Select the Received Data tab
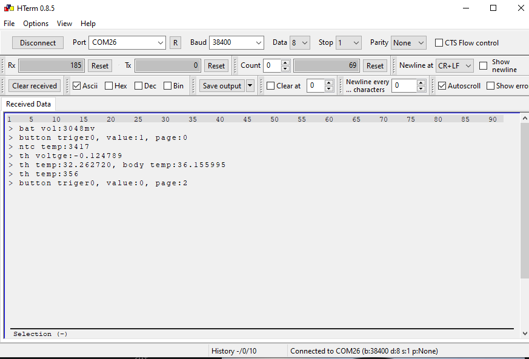 coord(28,104)
